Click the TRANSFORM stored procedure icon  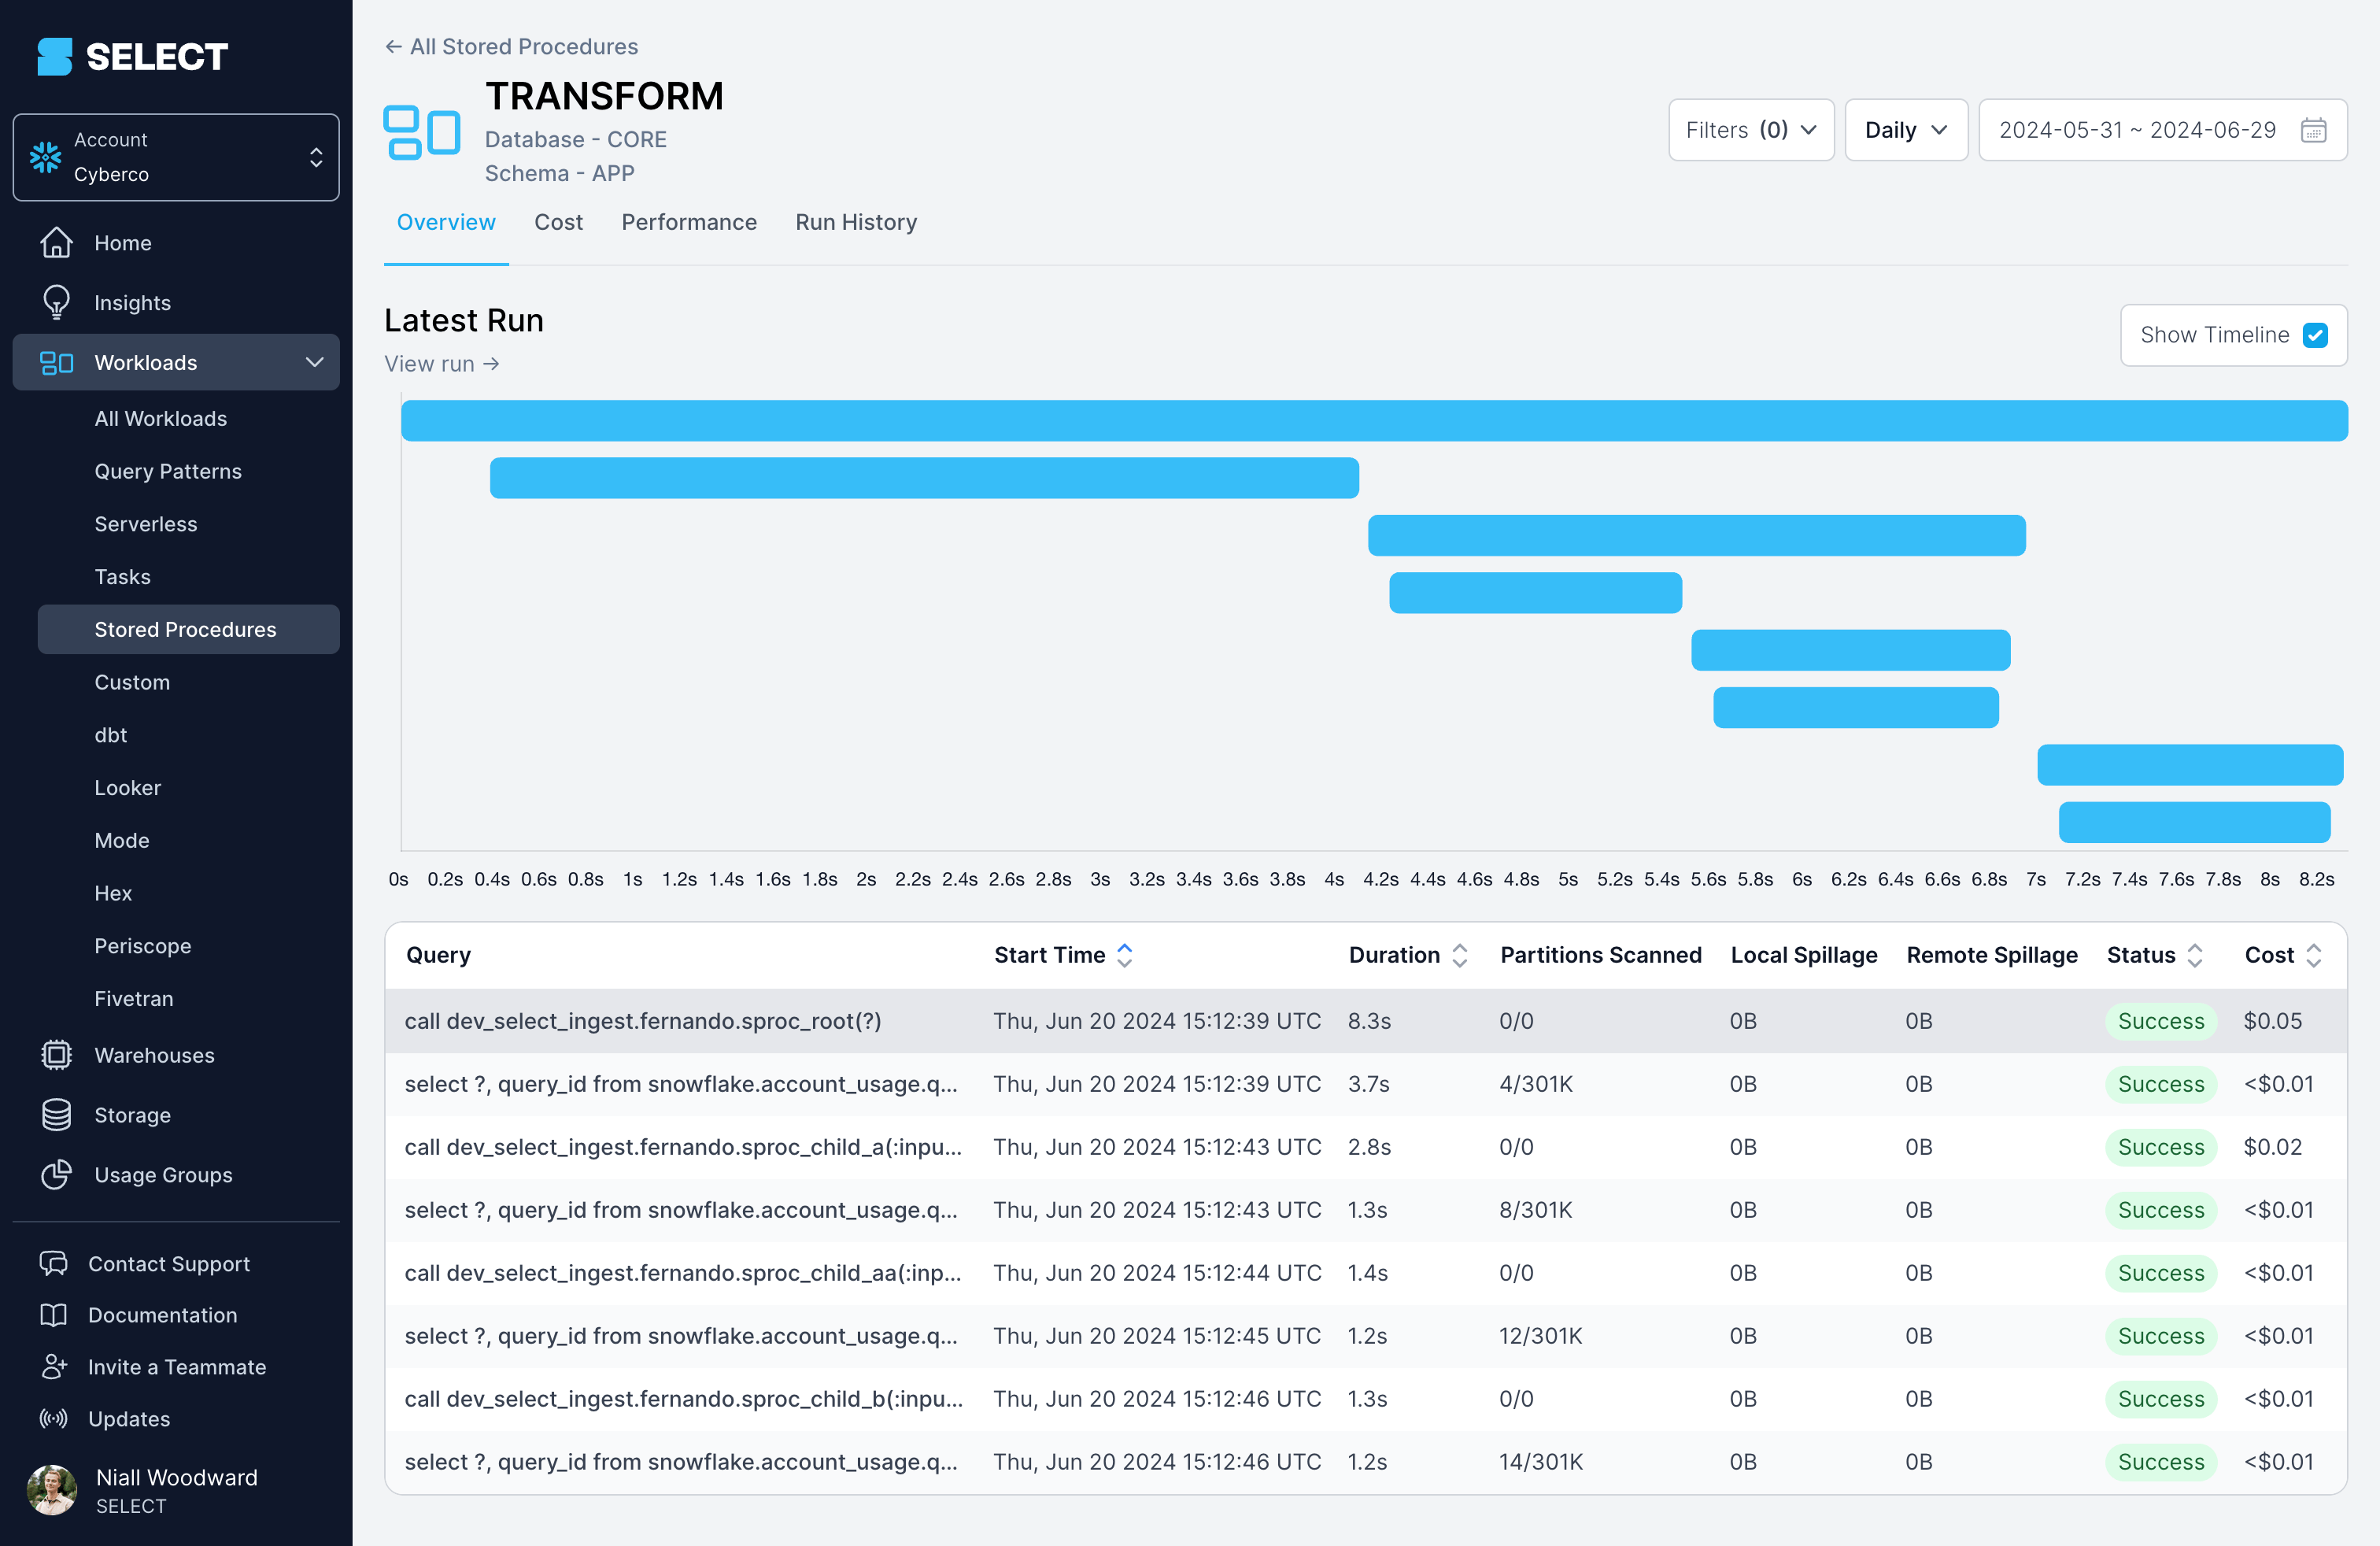point(422,132)
